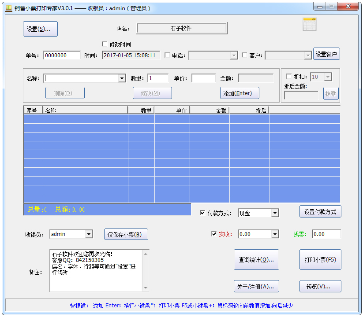Click the 修改(M) button
This screenshot has height=317, width=363.
coord(152,93)
